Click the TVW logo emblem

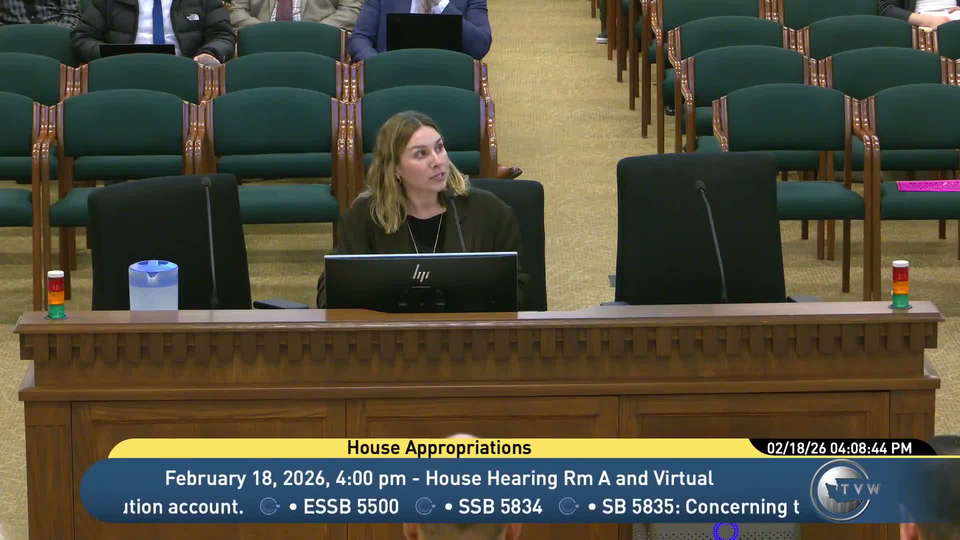pos(843,489)
